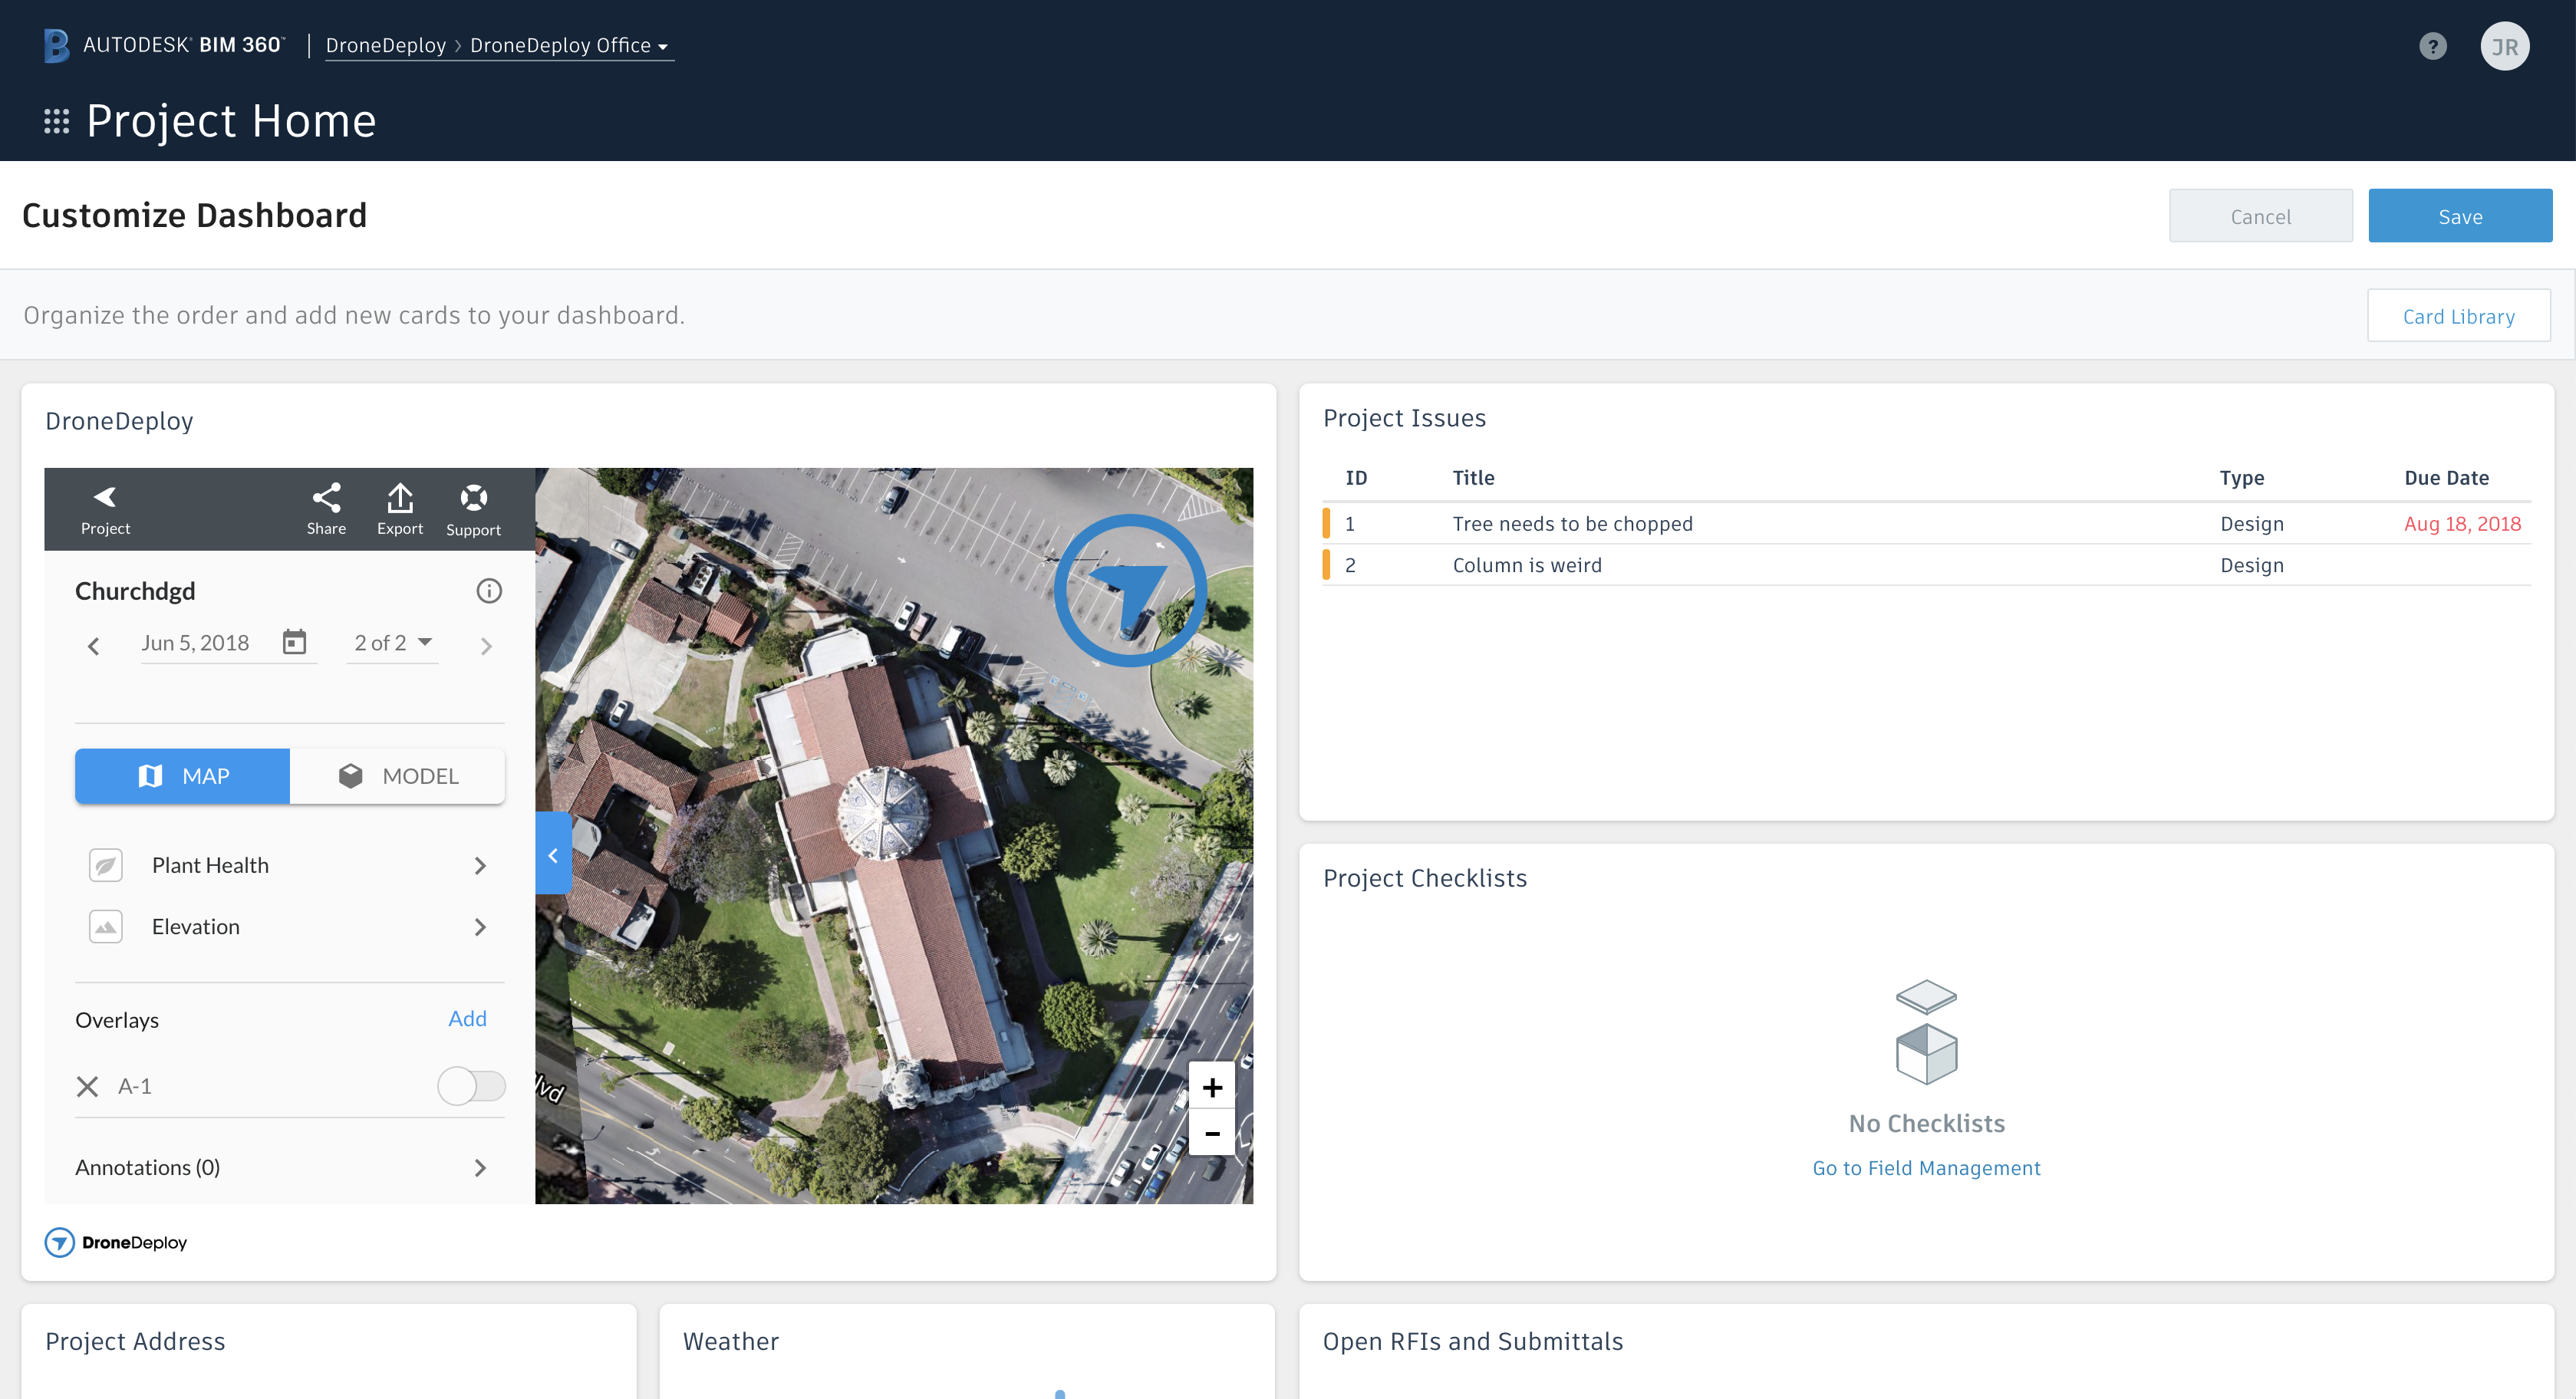Switch to the MAP view tab

(x=183, y=776)
